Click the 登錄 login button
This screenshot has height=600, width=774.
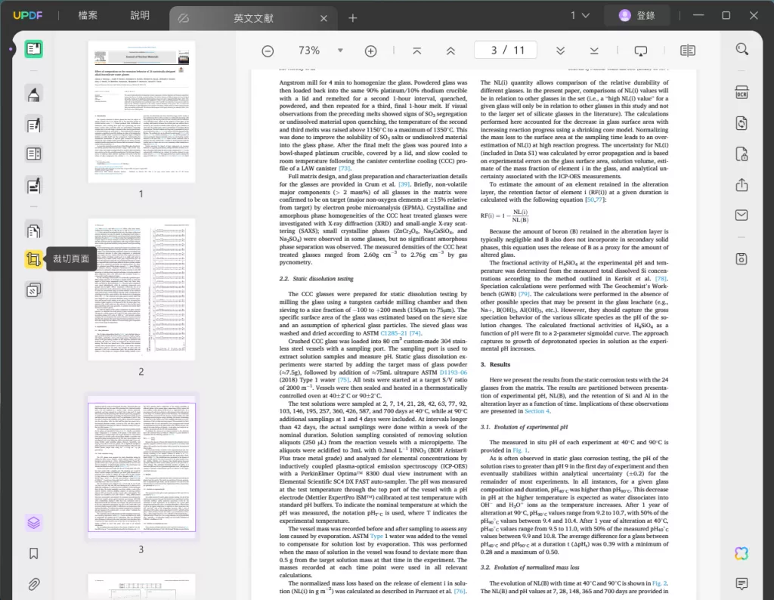click(x=637, y=15)
